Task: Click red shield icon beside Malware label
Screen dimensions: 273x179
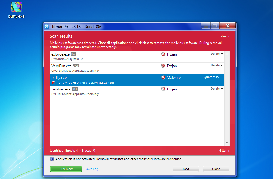Action: pos(163,77)
